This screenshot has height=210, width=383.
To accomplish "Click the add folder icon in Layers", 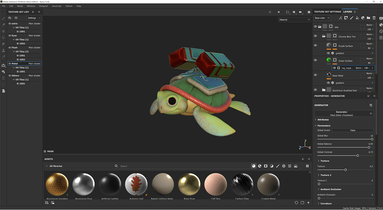I will coord(368,18).
